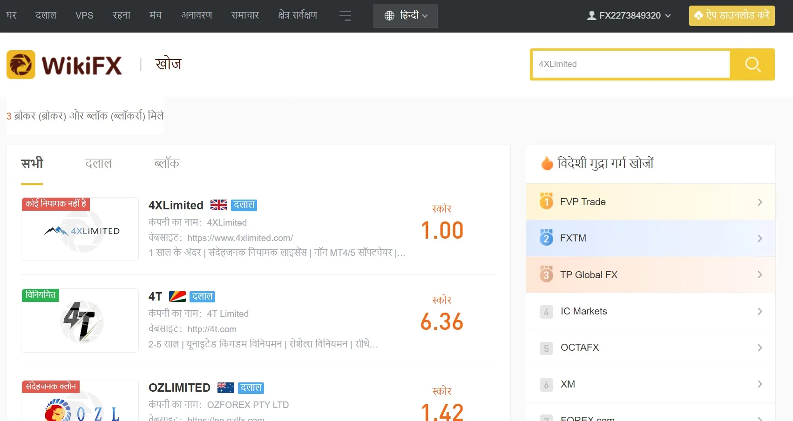Switch to the ब्लॉक results tab

tap(167, 163)
